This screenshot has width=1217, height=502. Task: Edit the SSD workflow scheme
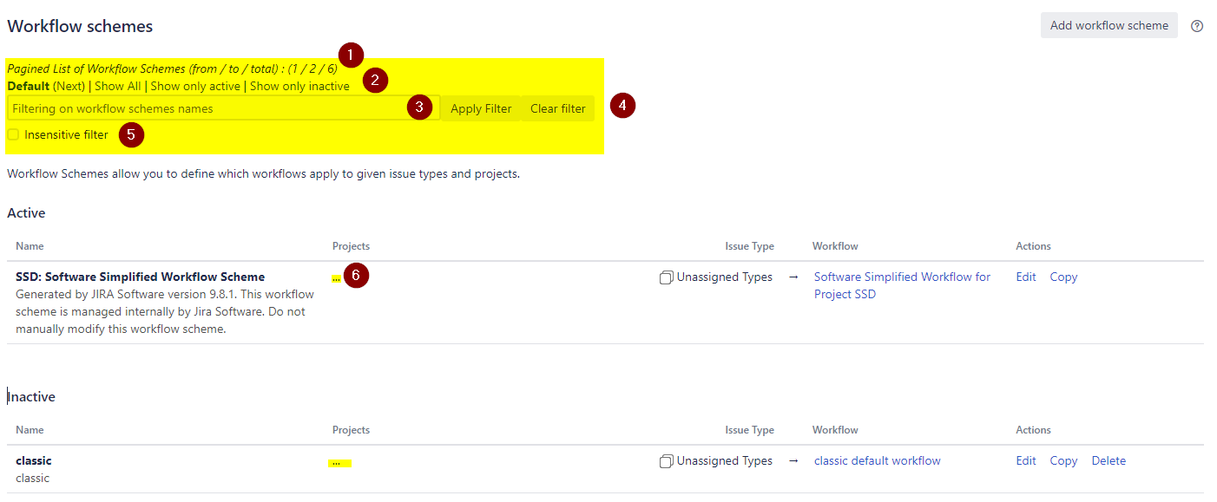(1026, 277)
